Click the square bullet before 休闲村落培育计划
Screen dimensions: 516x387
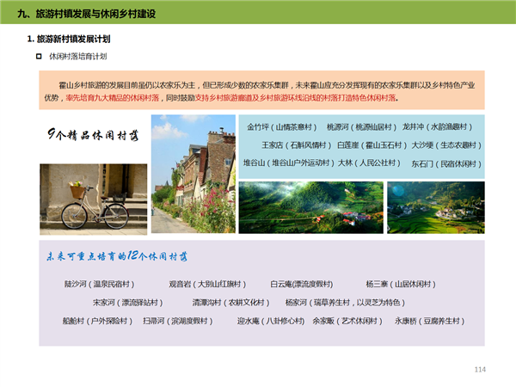pyautogui.click(x=39, y=56)
